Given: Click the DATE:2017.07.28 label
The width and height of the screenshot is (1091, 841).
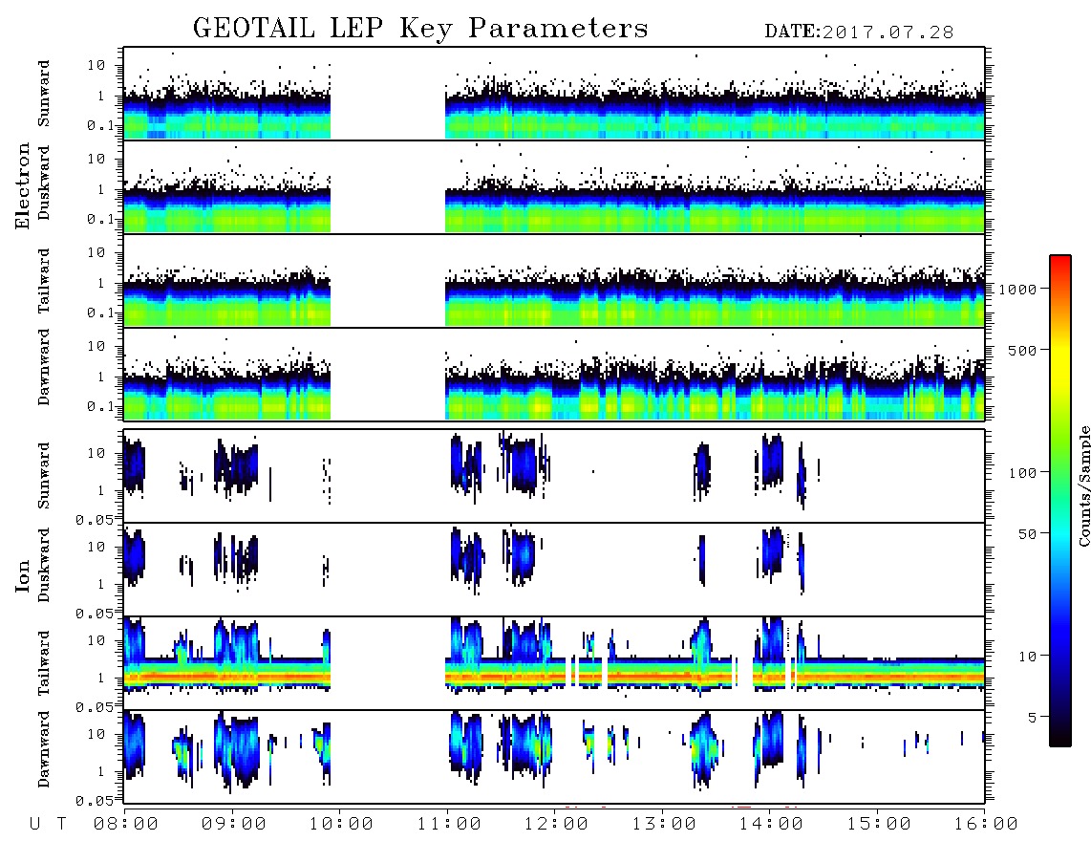Looking at the screenshot, I should (x=859, y=32).
